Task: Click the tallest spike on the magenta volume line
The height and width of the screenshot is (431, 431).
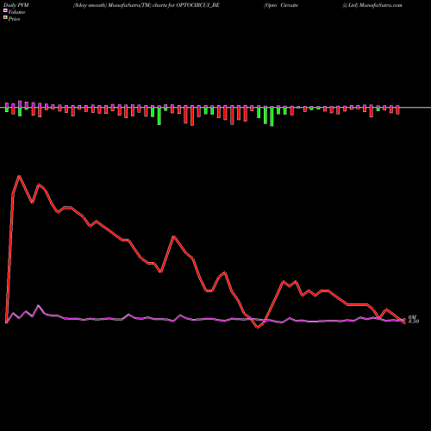Action: click(39, 305)
